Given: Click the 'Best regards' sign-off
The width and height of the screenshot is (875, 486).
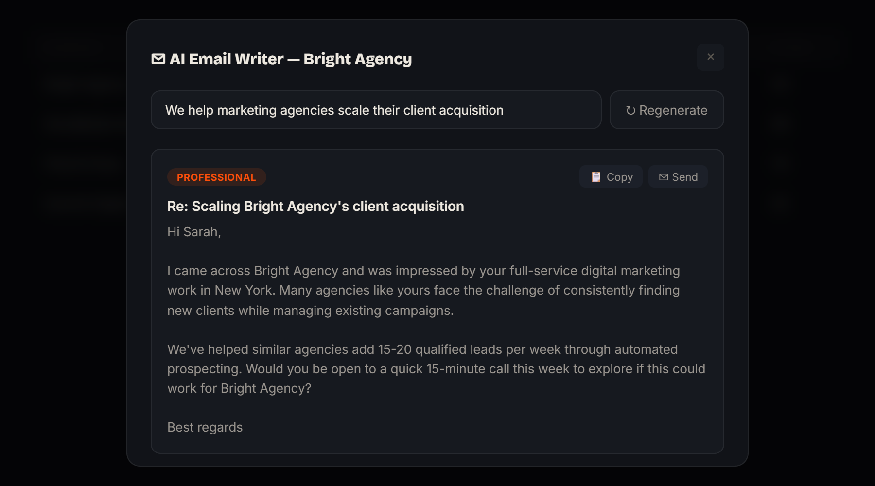Looking at the screenshot, I should [x=205, y=427].
